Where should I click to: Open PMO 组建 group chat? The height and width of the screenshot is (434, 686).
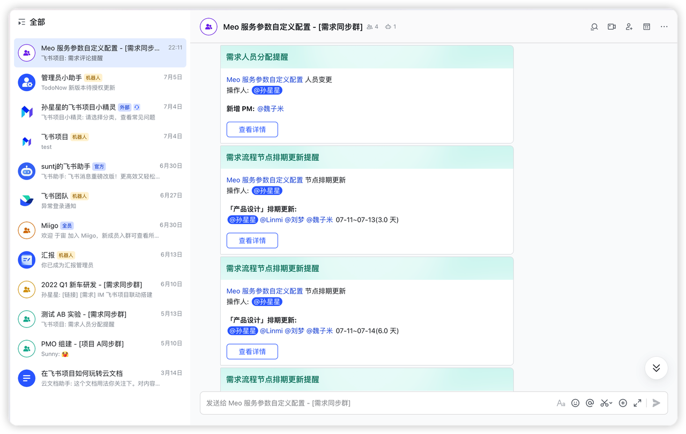[x=100, y=348]
